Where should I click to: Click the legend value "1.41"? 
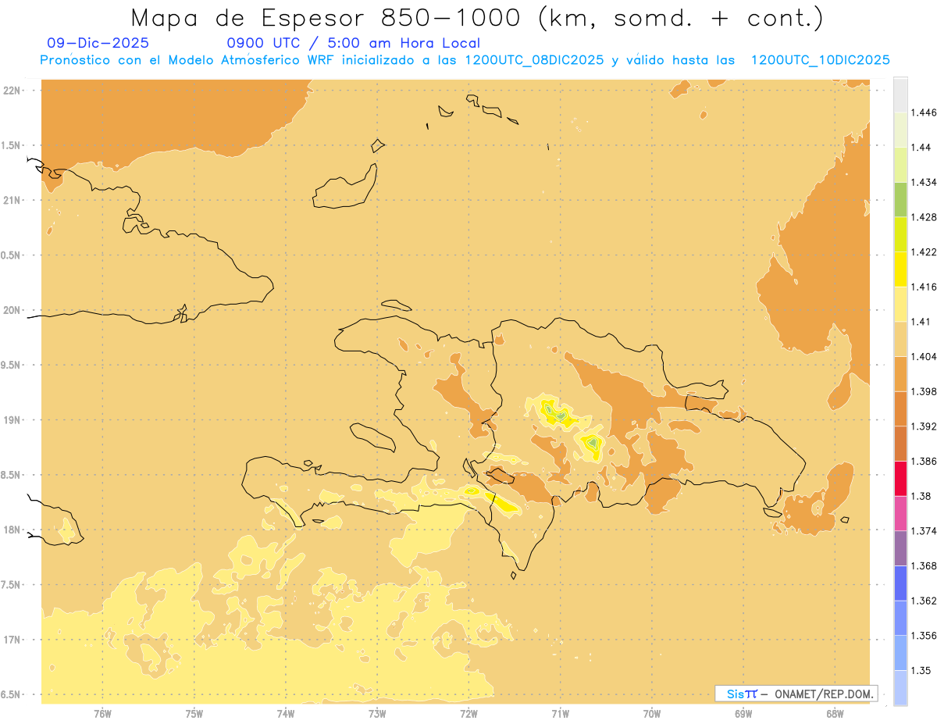pyautogui.click(x=921, y=322)
